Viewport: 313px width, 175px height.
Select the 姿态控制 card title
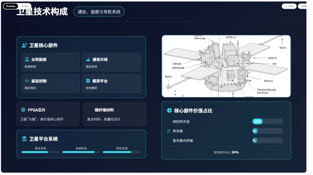39,81
